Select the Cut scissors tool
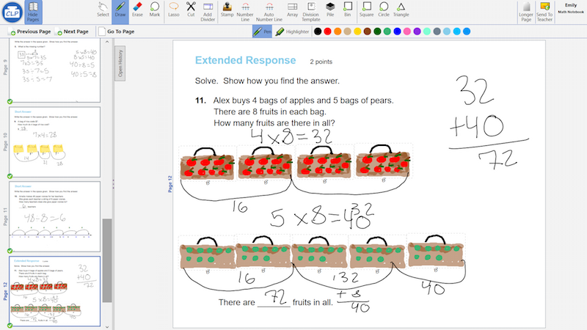The height and width of the screenshot is (330, 587). pos(191,10)
